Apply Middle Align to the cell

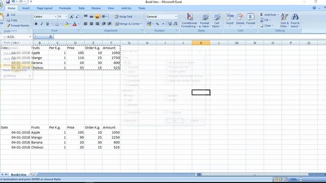point(91,17)
